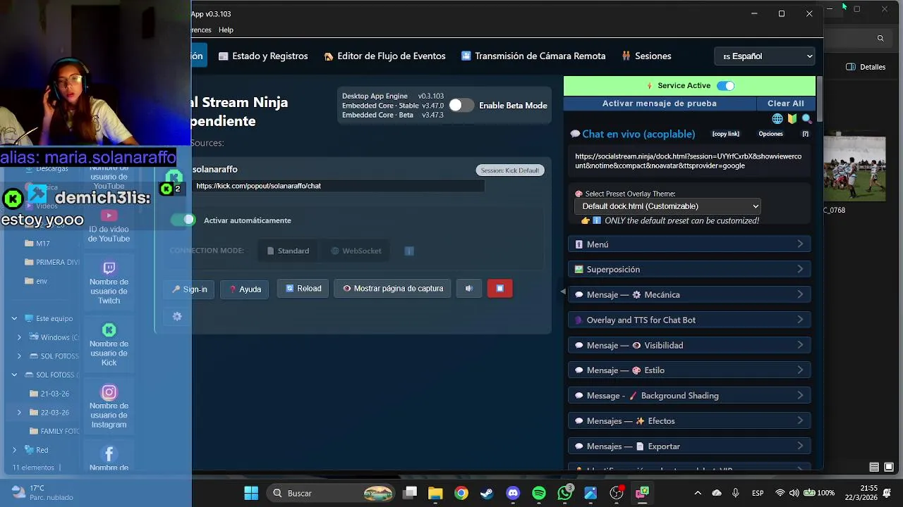Viewport: 903px width, 507px height.
Task: Click the green-yellow guide book icon
Action: coord(792,119)
